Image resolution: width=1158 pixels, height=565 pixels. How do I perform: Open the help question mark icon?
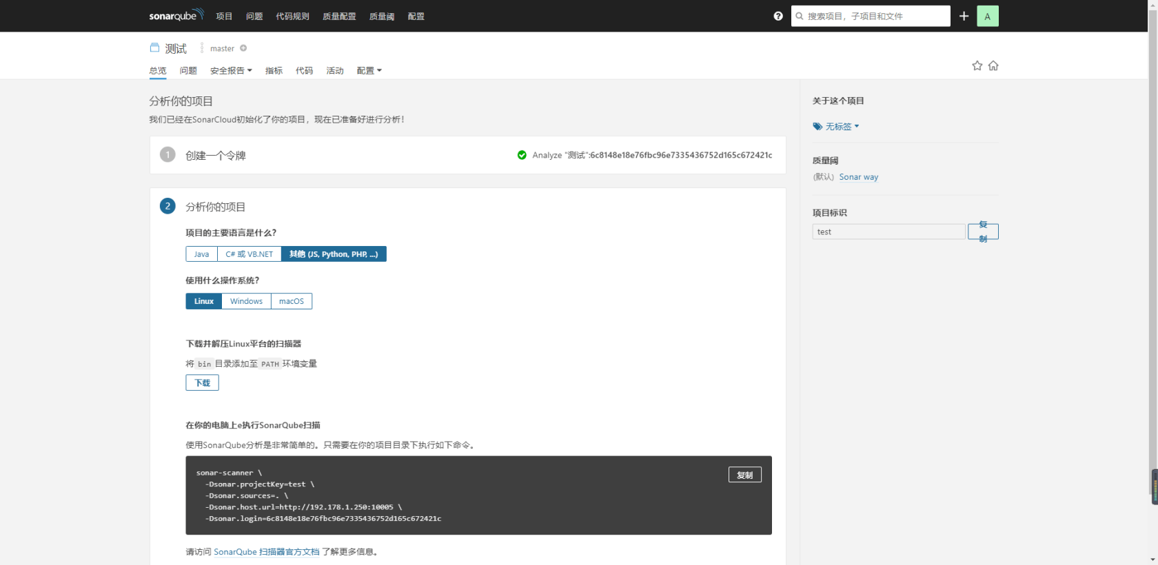778,16
